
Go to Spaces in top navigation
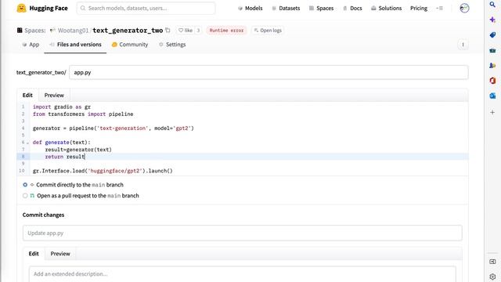321,9
